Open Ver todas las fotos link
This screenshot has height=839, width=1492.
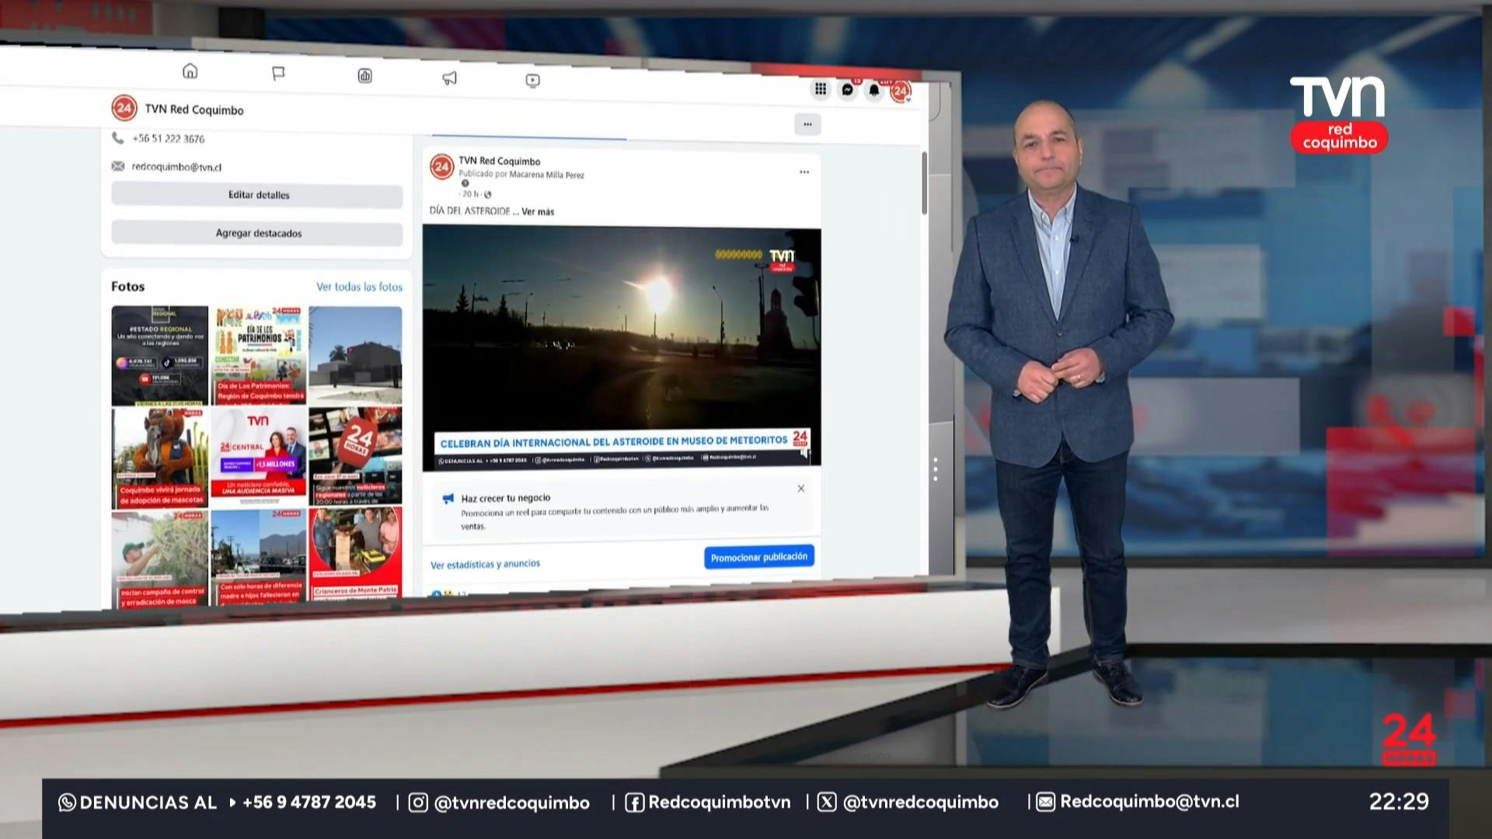click(x=359, y=287)
